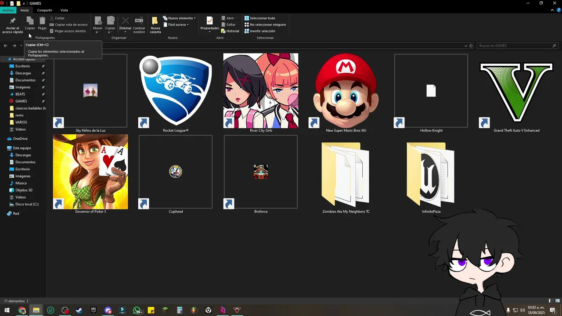Click Invertir selección

pos(259,31)
